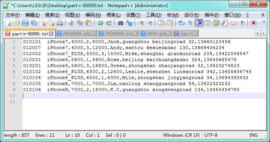
Task: Click the left tab-scroll arrow
Action: 258,33
